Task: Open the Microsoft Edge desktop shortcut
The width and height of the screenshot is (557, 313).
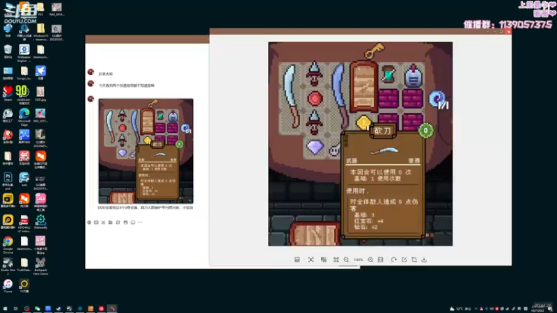Action: click(x=24, y=117)
